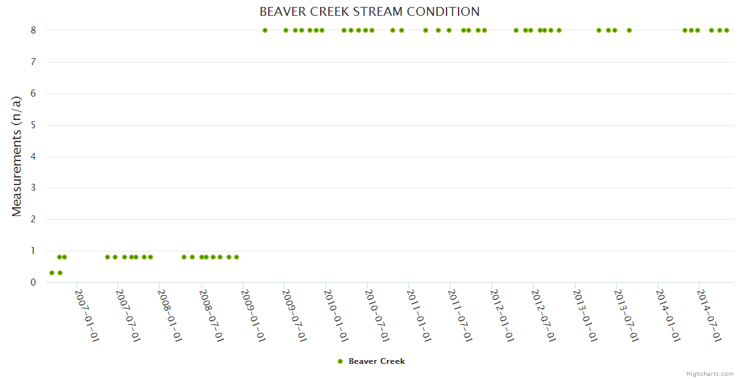The height and width of the screenshot is (379, 740).
Task: Click the 2009-01-01 x-axis date label
Action: tap(253, 315)
